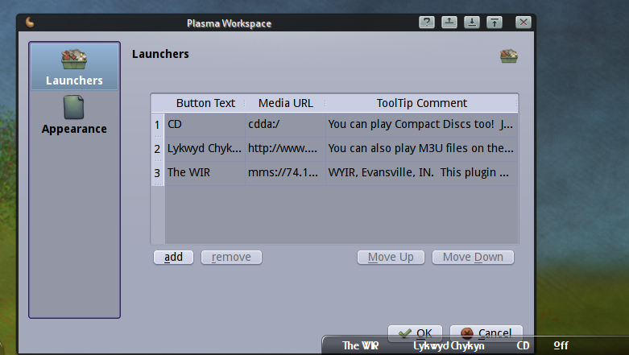Click the Button Text column header

pos(205,103)
